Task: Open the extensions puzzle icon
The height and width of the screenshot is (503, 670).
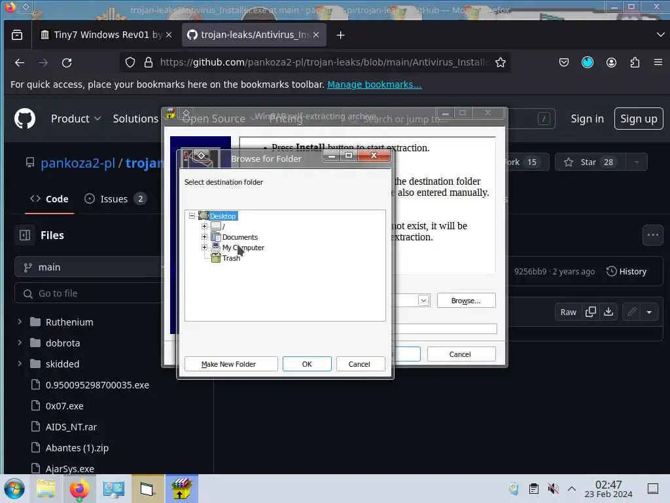Action: pos(635,62)
